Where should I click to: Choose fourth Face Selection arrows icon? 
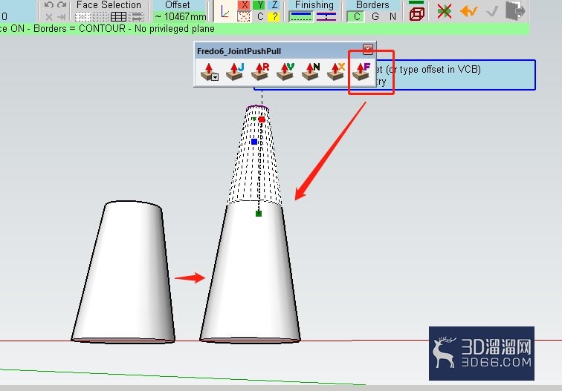[136, 17]
